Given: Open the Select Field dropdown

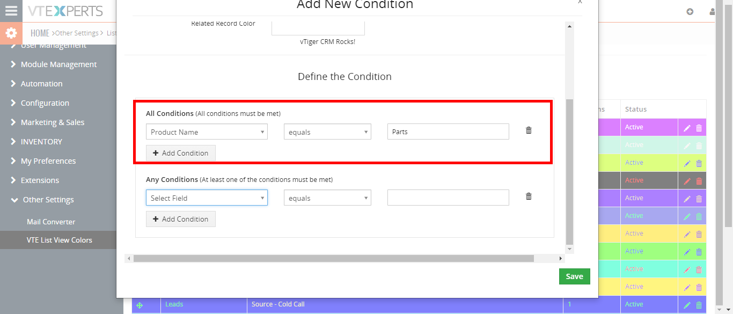Looking at the screenshot, I should tap(207, 198).
